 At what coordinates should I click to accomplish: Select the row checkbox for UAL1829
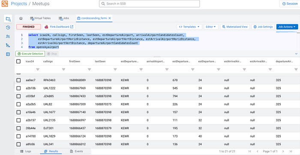(18, 136)
